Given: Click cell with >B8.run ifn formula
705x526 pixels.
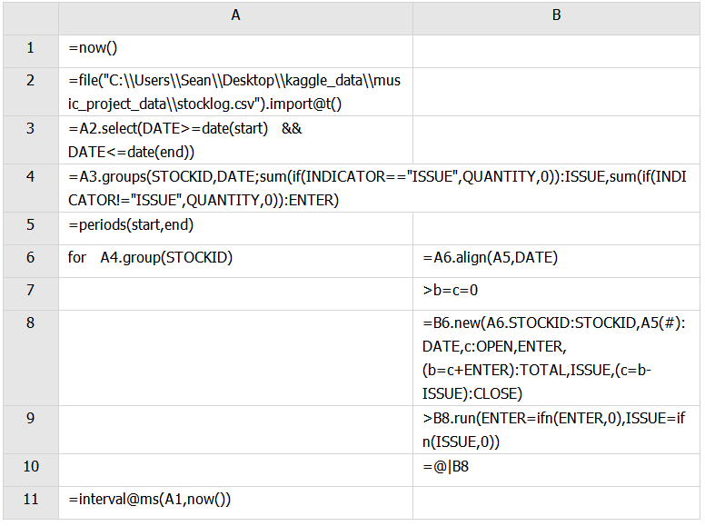Looking at the screenshot, I should pos(556,430).
